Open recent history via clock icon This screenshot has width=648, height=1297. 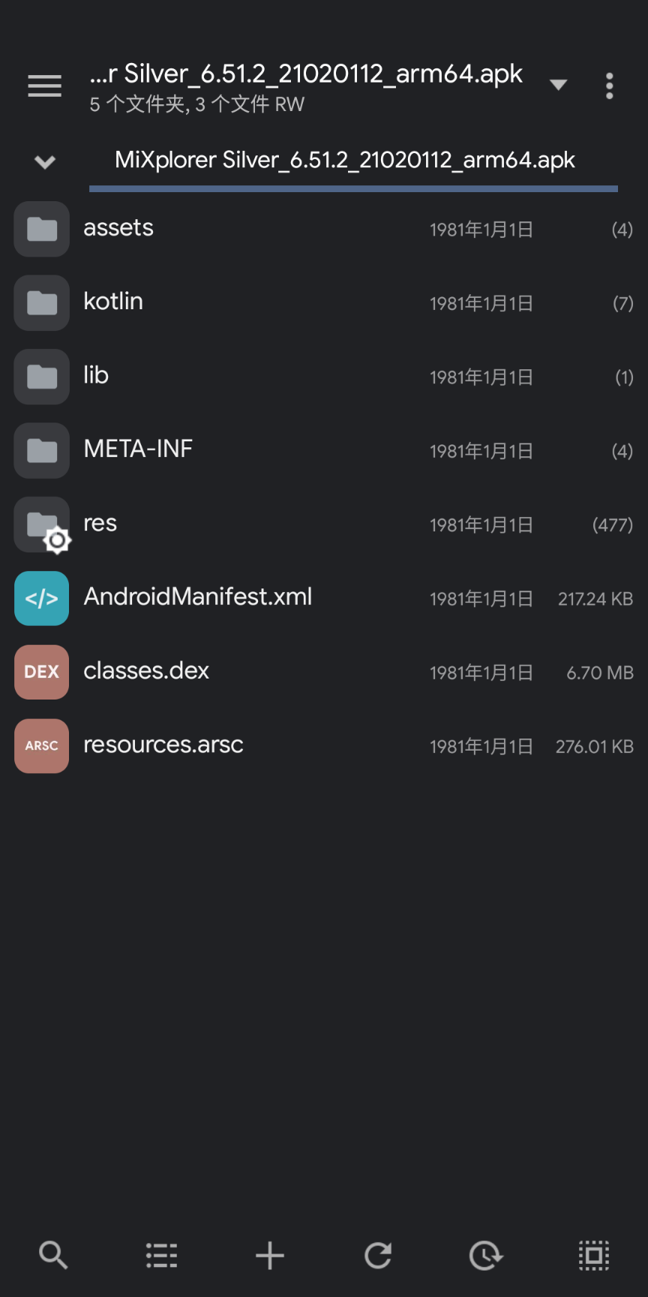click(x=485, y=1255)
